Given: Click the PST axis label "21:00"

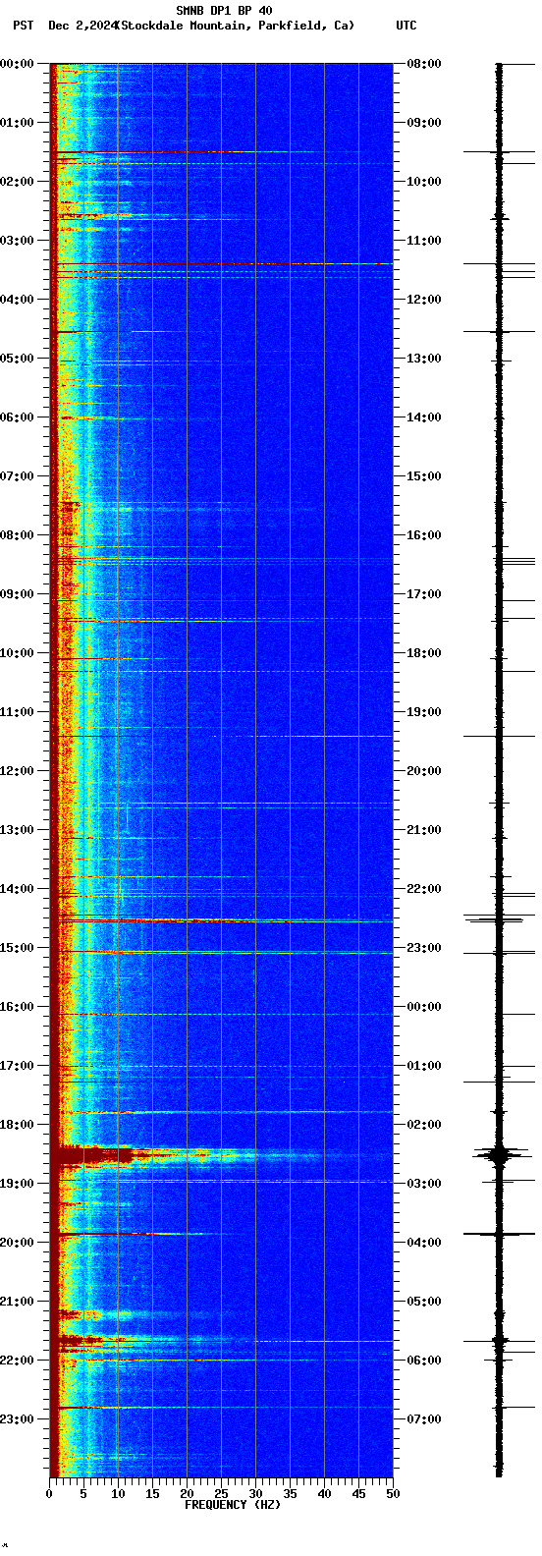Looking at the screenshot, I should coord(17,1302).
